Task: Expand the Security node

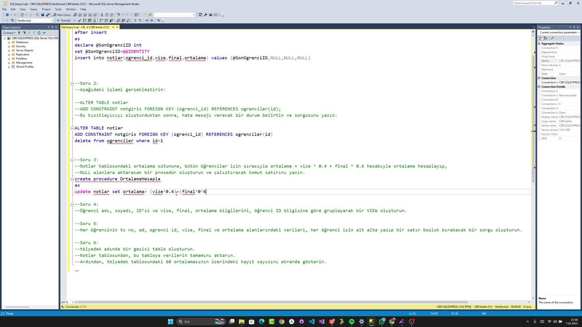Action: (x=9, y=46)
